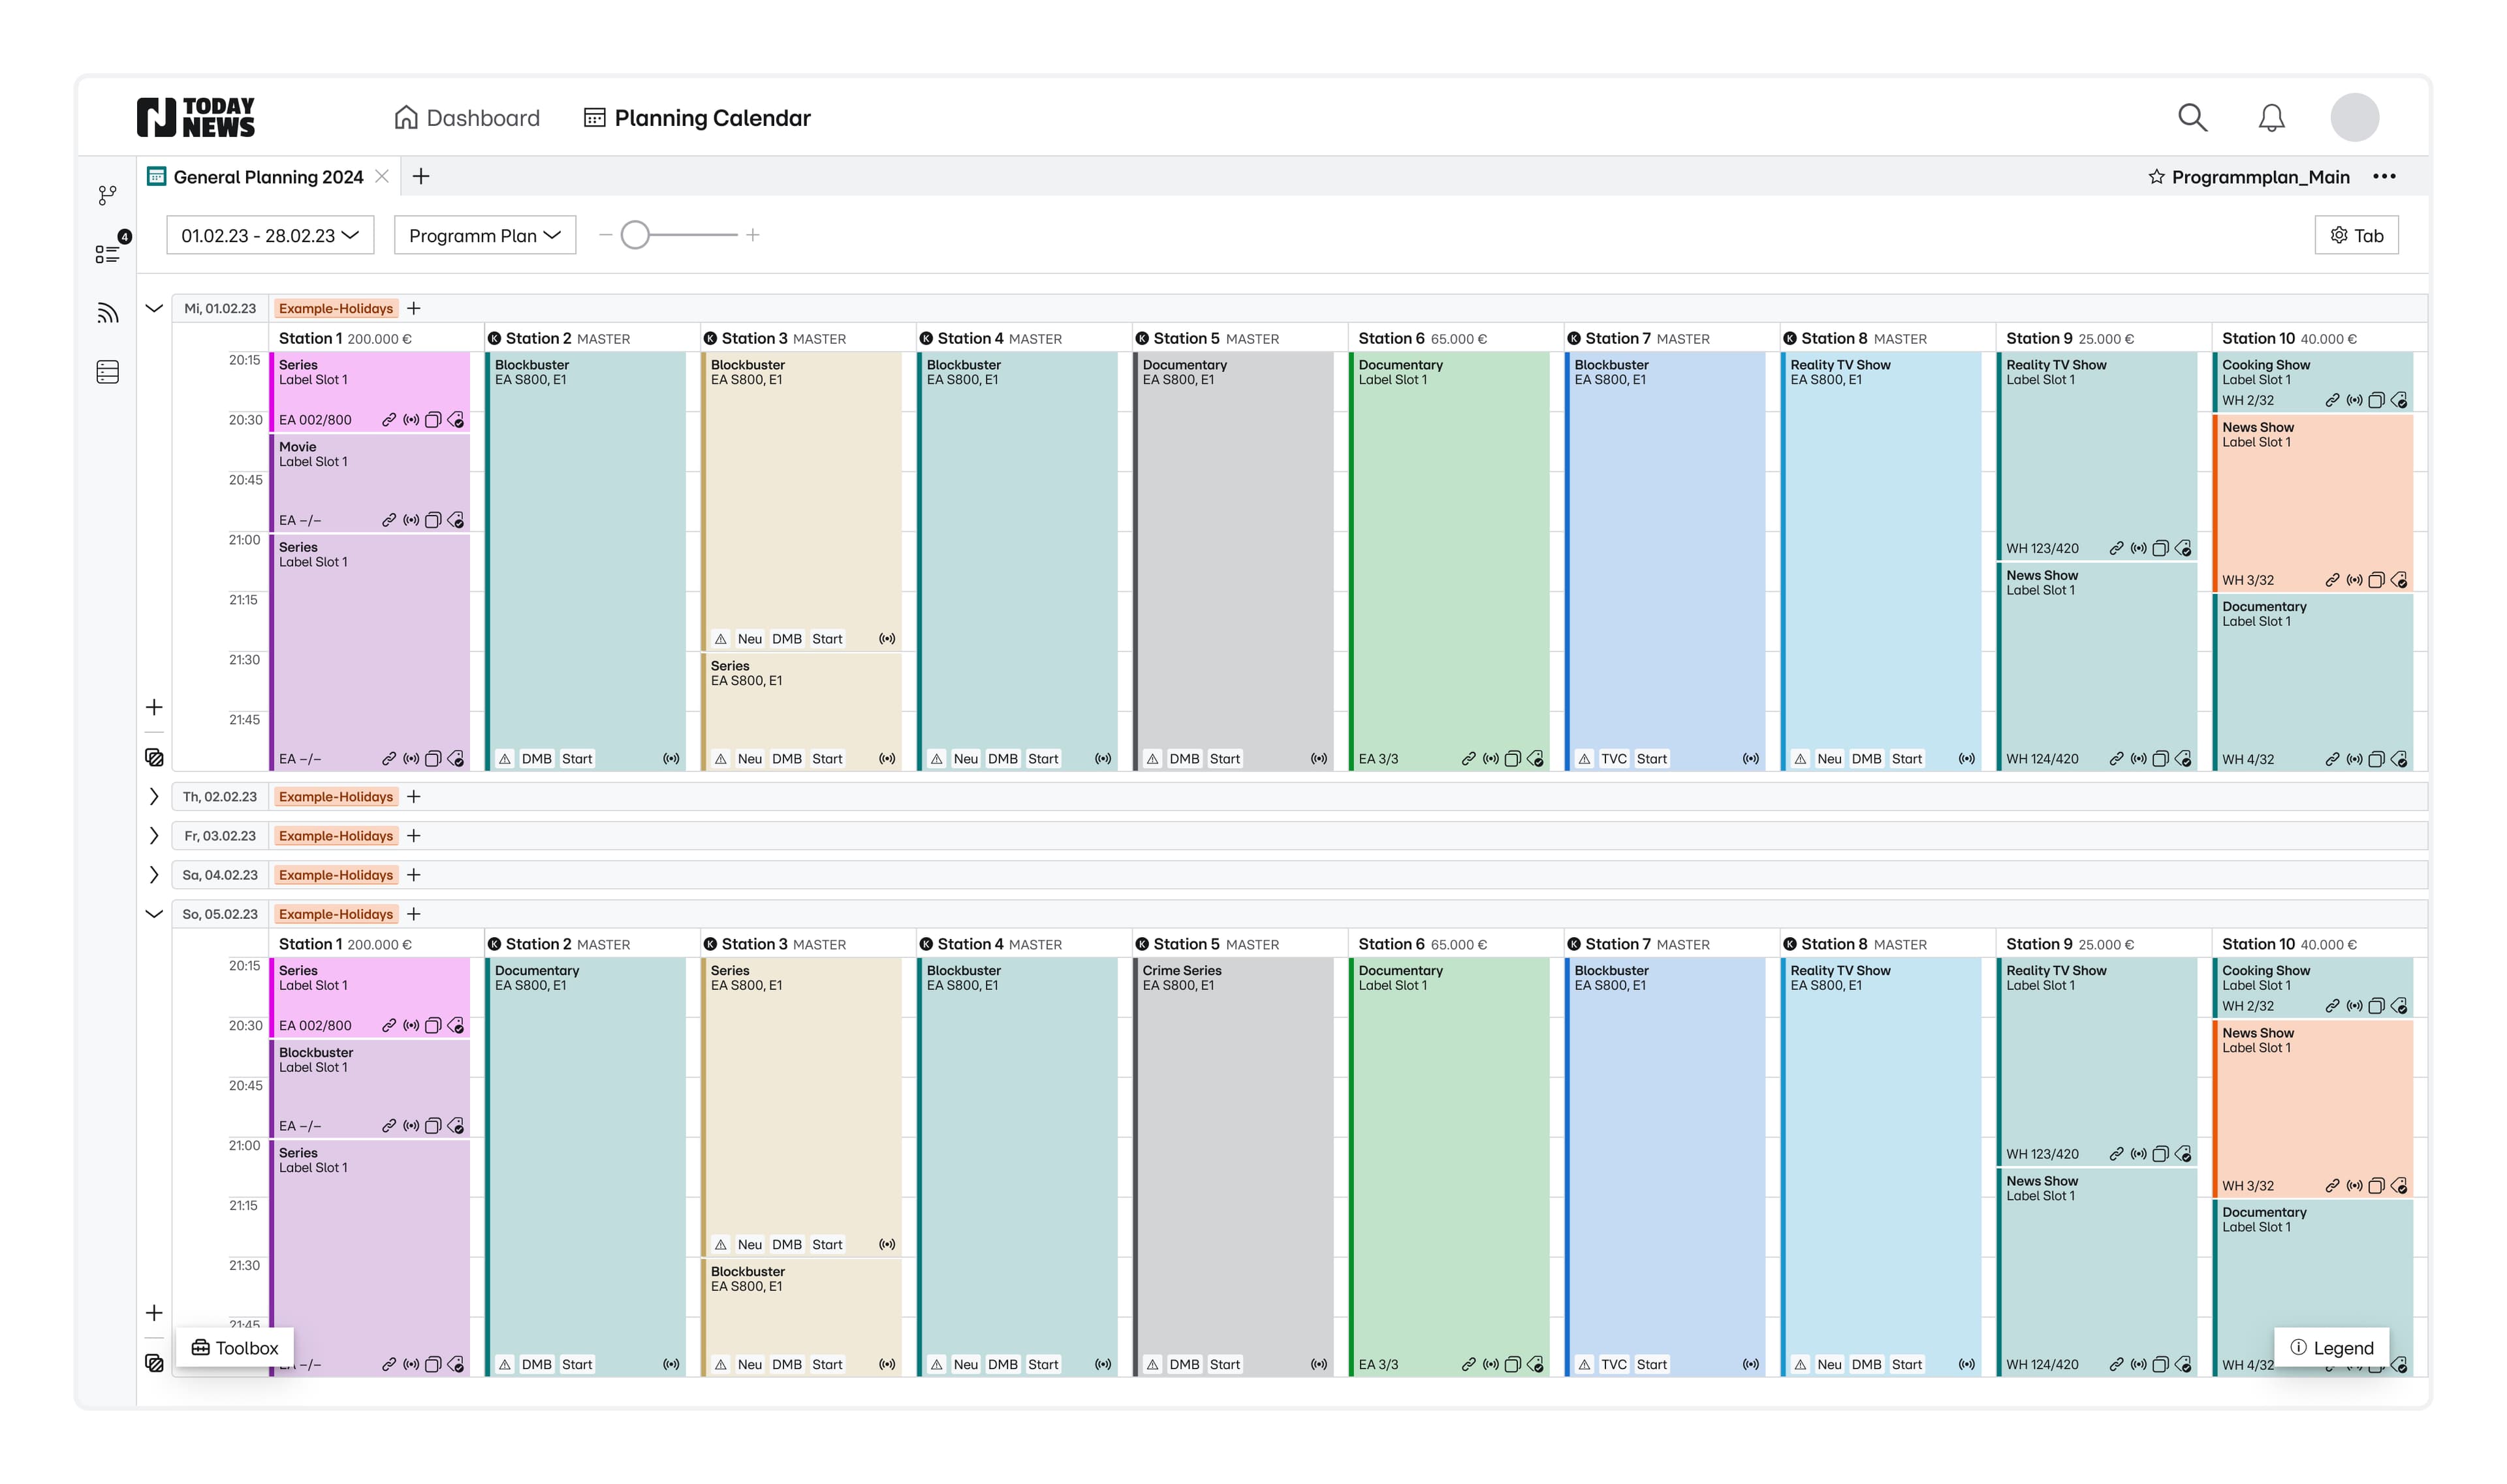
Task: Click the zoom-in plus icon
Action: pos(753,235)
